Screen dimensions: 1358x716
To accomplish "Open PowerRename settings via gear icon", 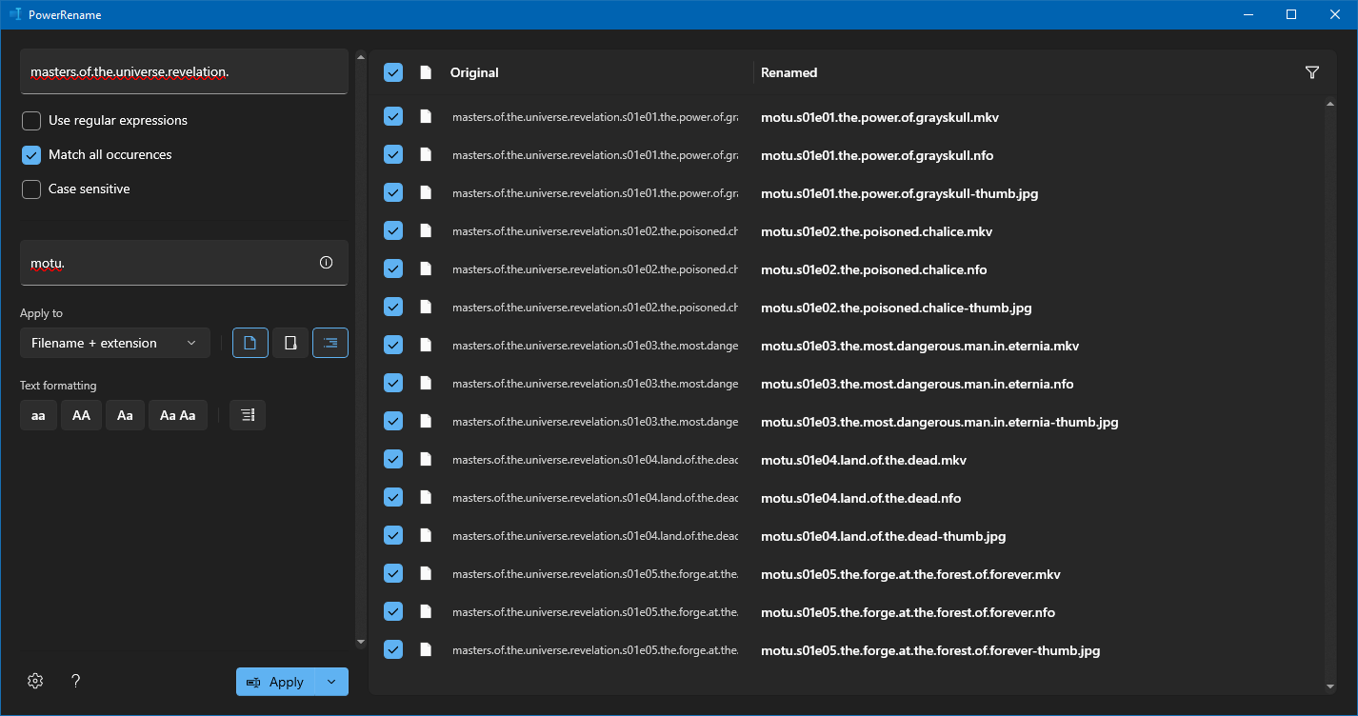I will tap(35, 681).
